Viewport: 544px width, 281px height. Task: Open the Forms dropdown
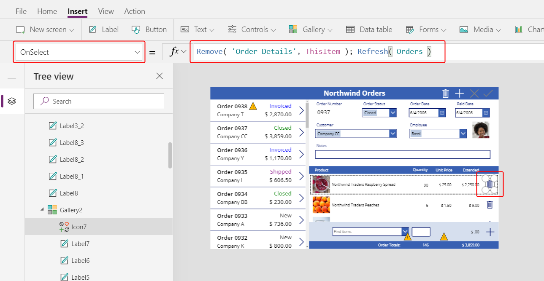[426, 29]
